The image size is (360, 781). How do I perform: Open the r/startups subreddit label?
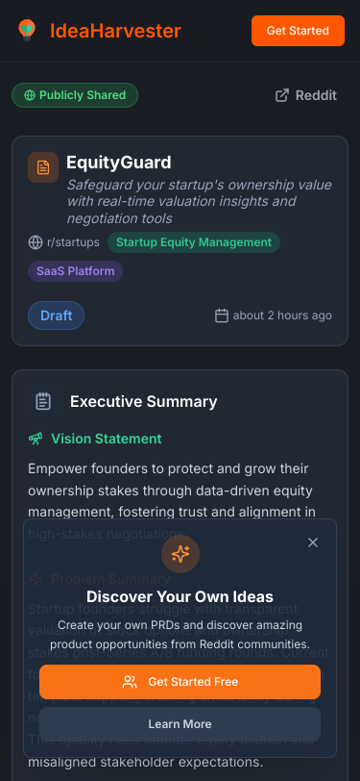[x=73, y=242]
